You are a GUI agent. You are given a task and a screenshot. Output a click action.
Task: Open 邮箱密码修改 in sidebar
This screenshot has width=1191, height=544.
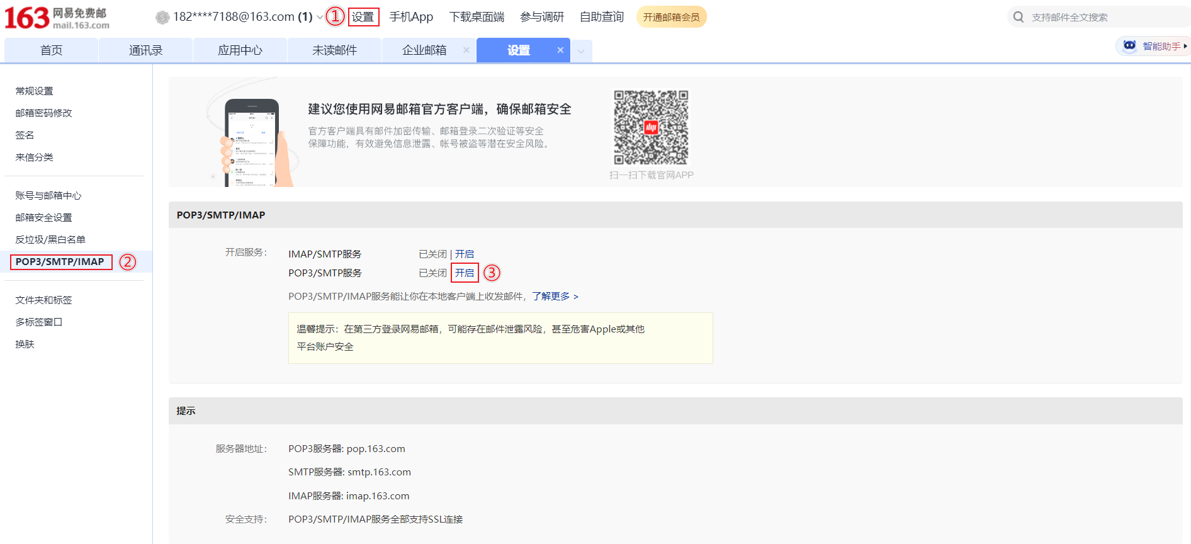[44, 113]
